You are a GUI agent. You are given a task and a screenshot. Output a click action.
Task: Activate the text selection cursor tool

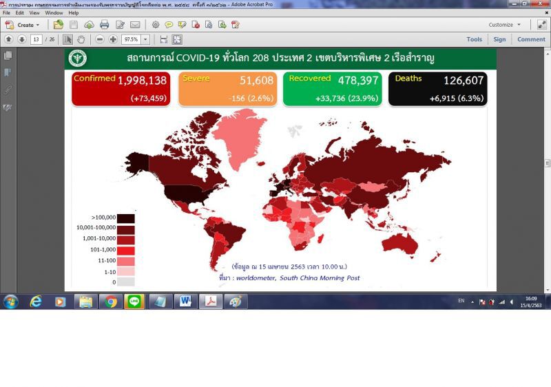pyautogui.click(x=67, y=39)
